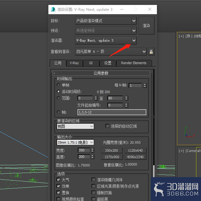Toggle the 大气 checkbox

[58, 180]
